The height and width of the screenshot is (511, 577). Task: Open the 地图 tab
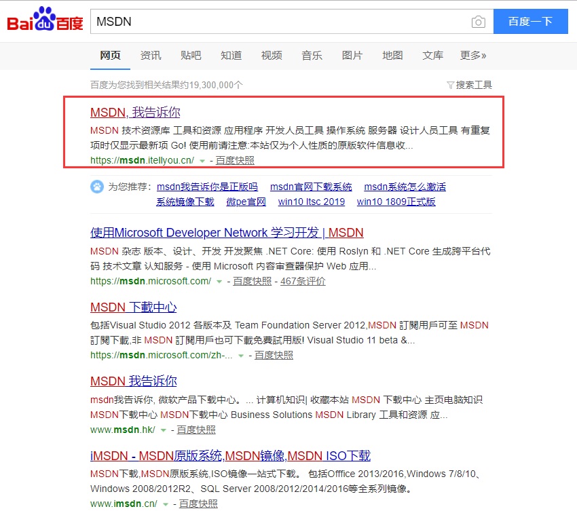coord(392,55)
